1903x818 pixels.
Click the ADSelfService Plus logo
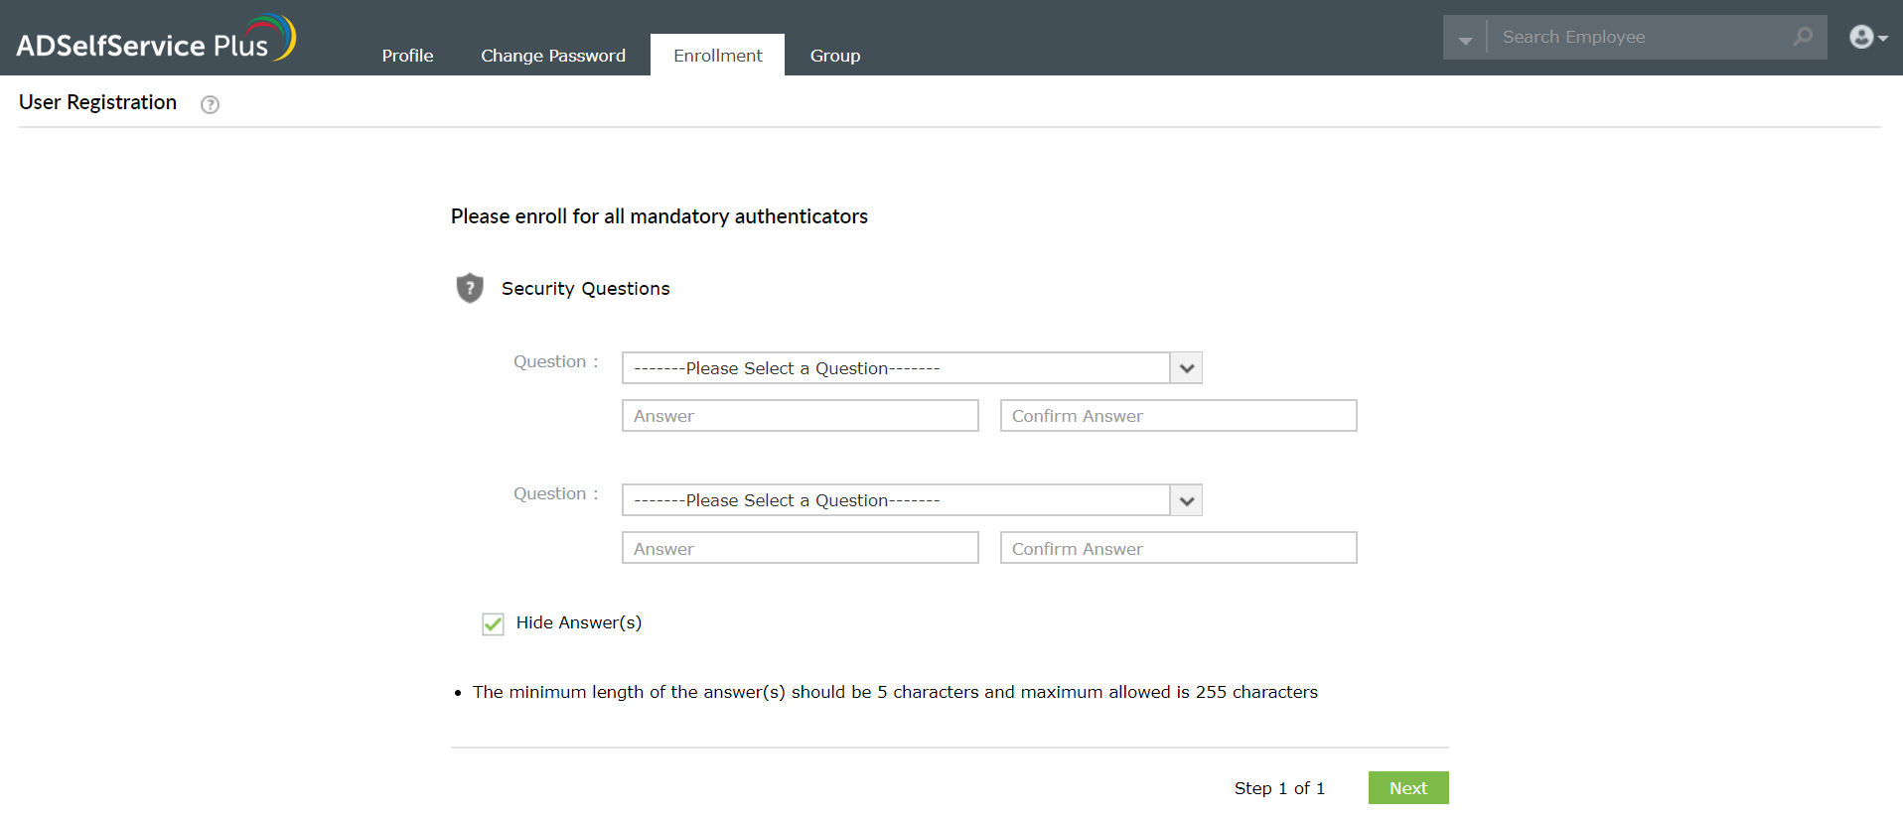[156, 40]
